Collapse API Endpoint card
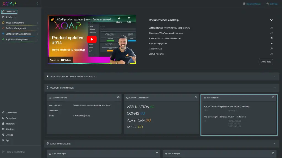The width and height of the screenshot is (282, 158). click(x=273, y=97)
